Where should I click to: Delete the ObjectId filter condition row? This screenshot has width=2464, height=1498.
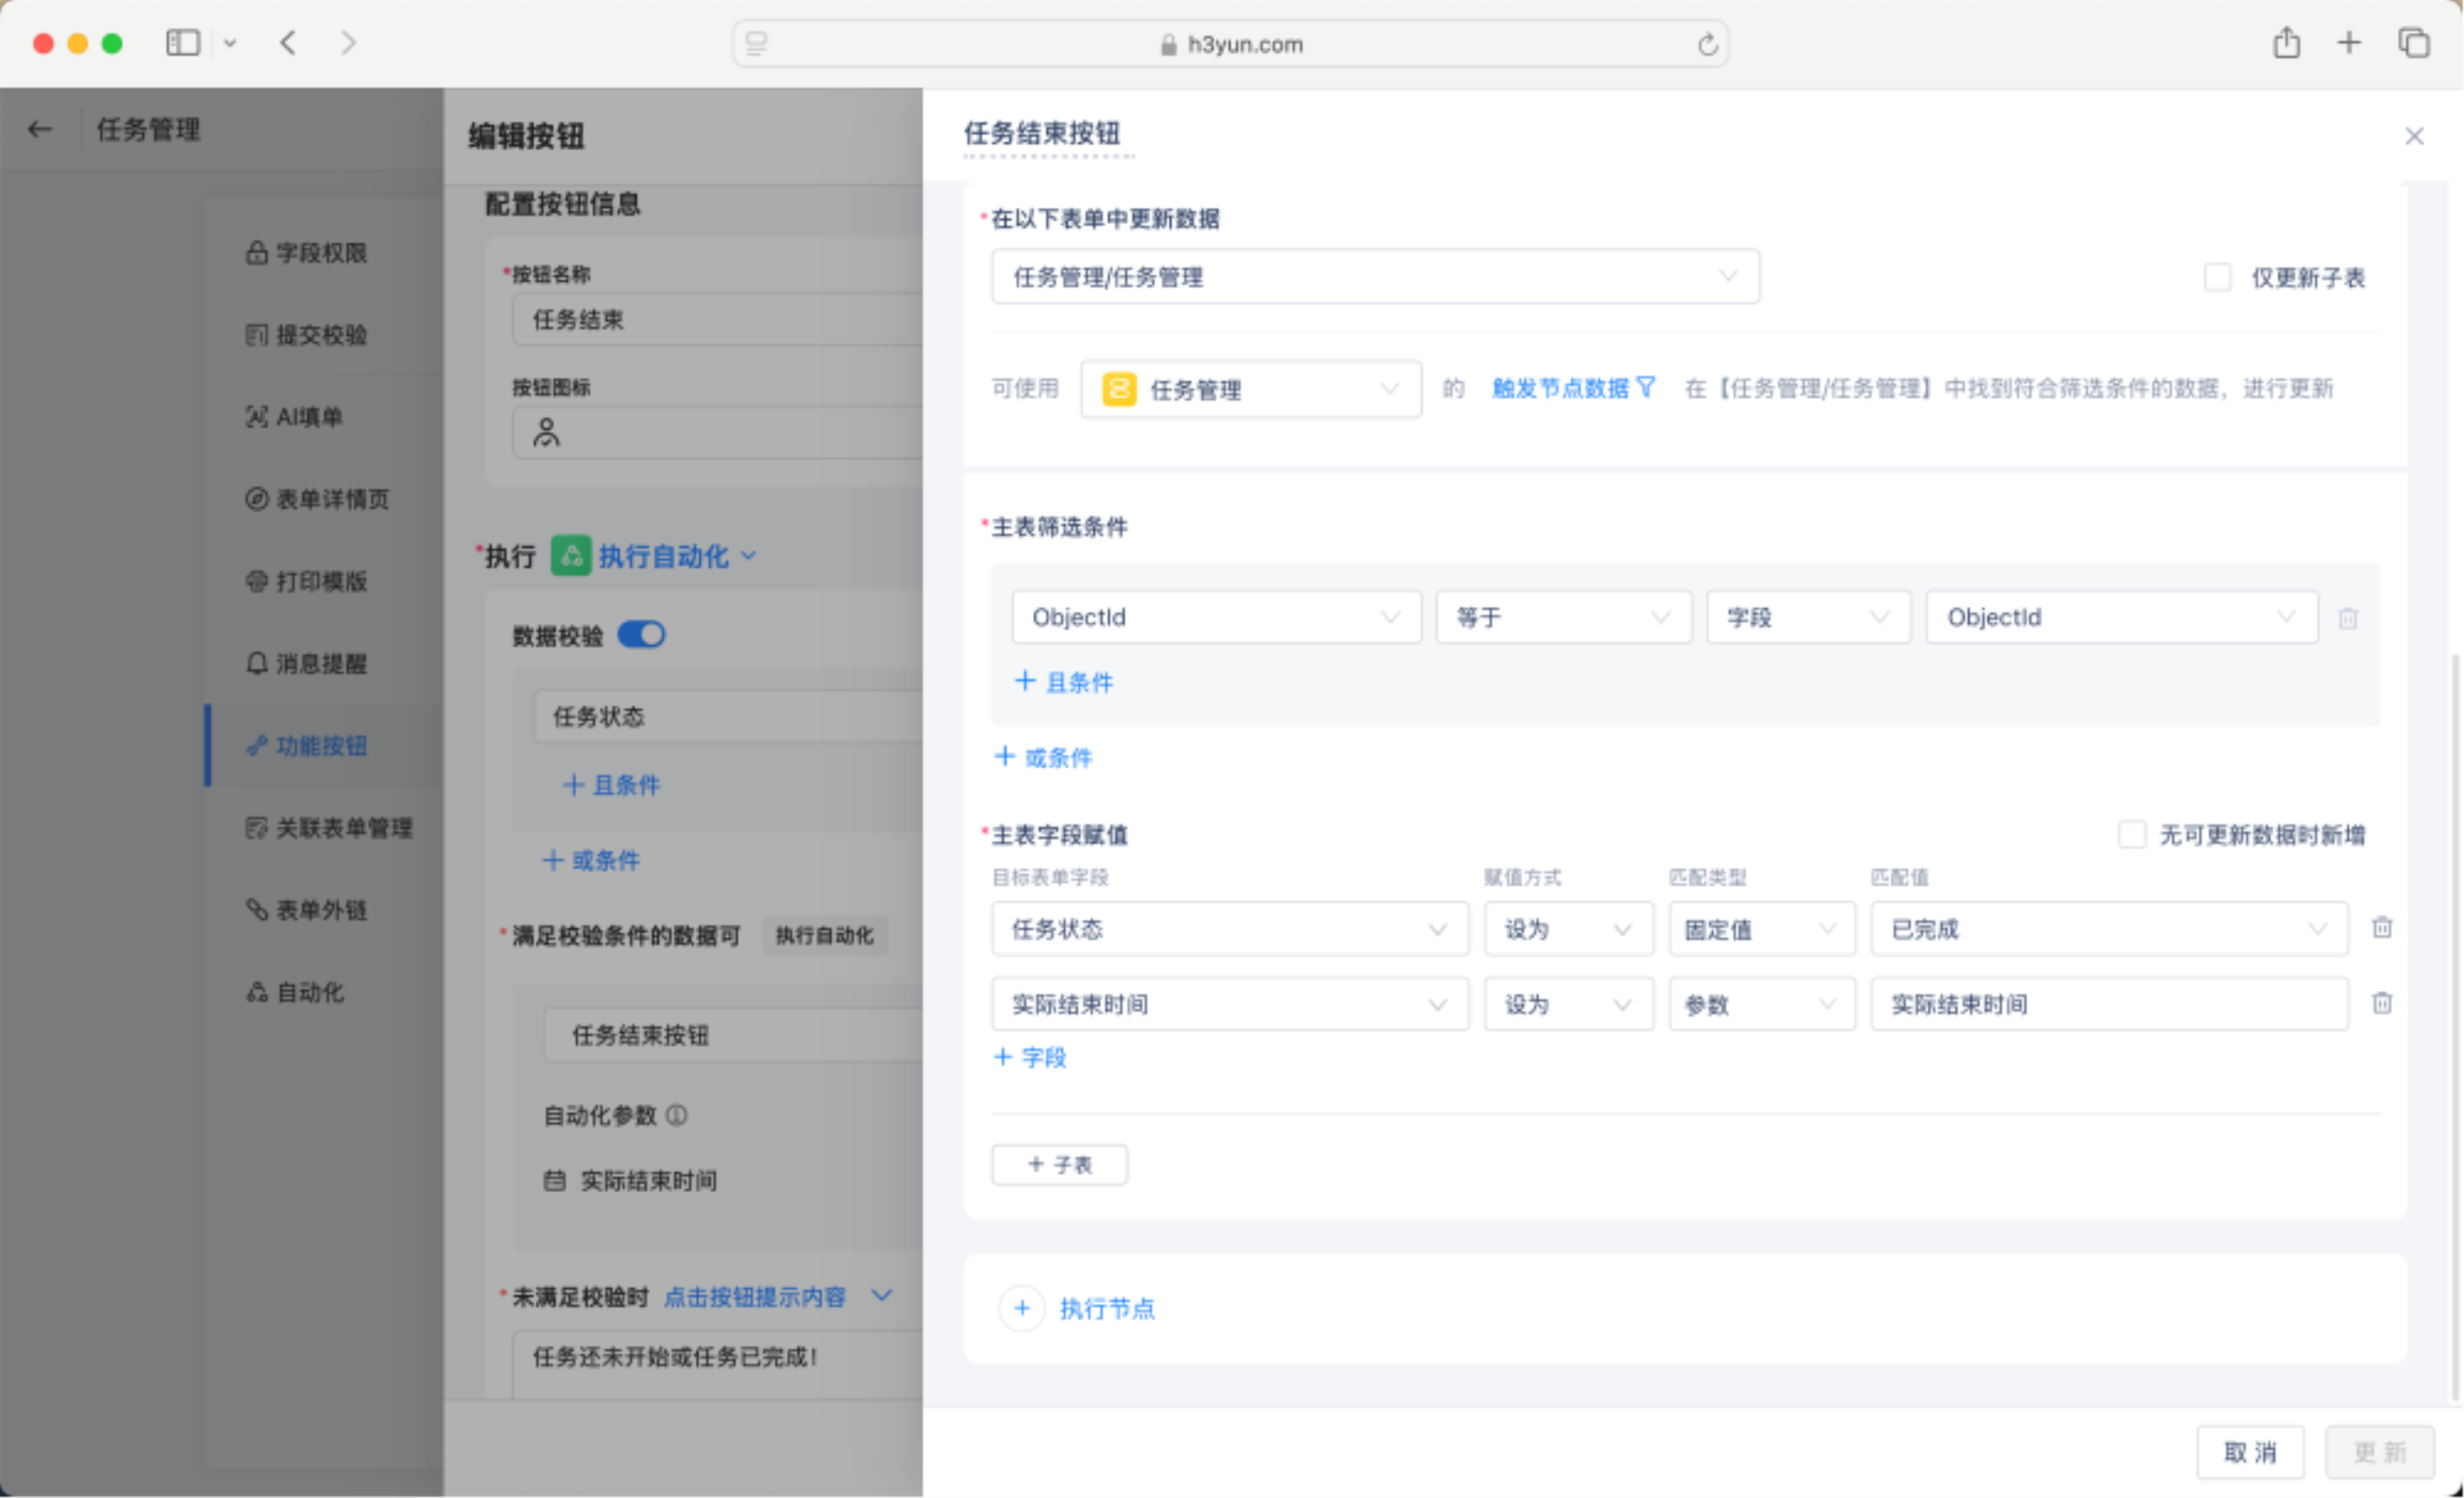click(2347, 618)
